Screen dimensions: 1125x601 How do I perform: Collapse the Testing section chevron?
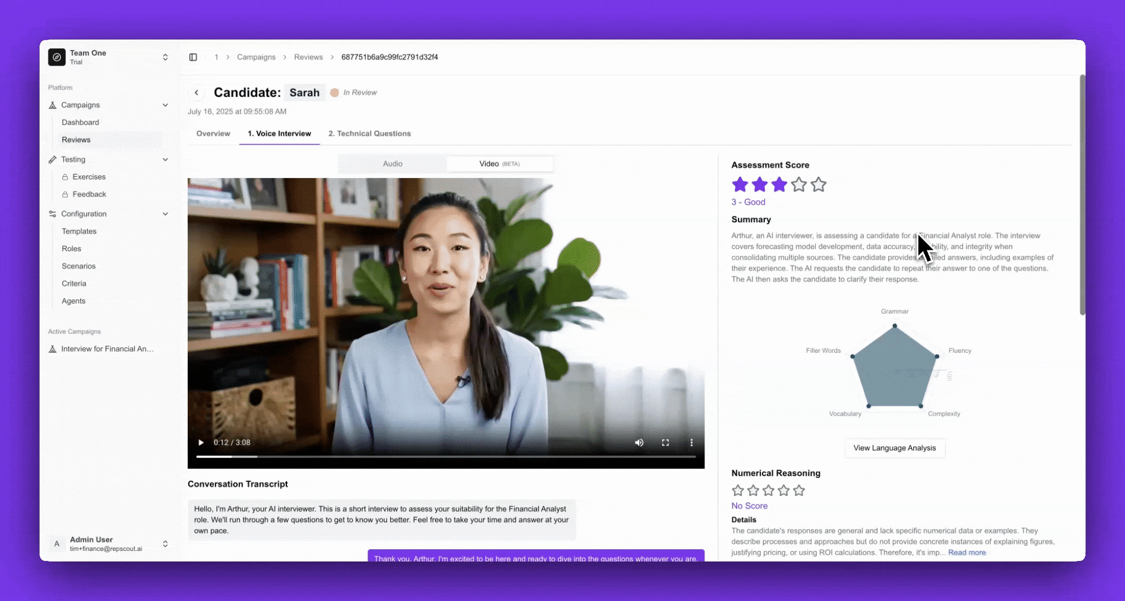[x=165, y=160]
